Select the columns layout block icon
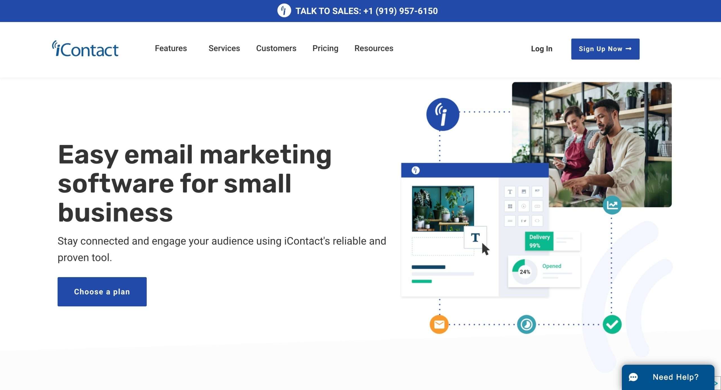 (510, 206)
